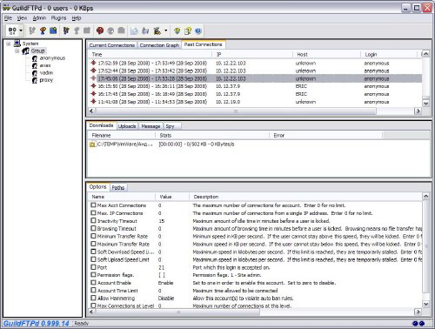Toggle Inactivity Timeout checkbox

pyautogui.click(x=93, y=220)
